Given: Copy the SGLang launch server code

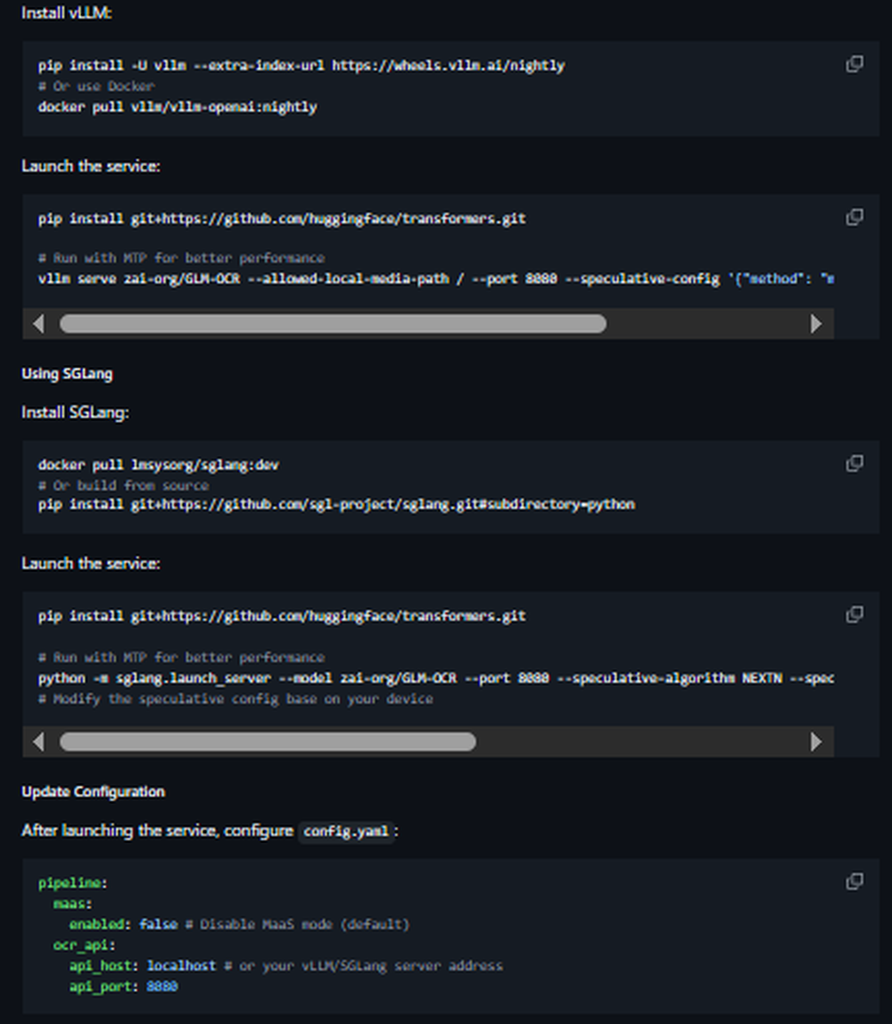Looking at the screenshot, I should (854, 615).
